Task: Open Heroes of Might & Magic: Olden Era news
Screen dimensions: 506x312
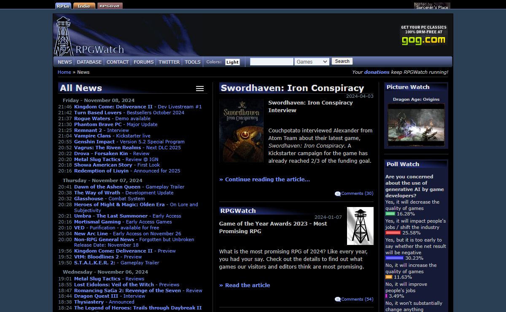Action: [x=136, y=207]
